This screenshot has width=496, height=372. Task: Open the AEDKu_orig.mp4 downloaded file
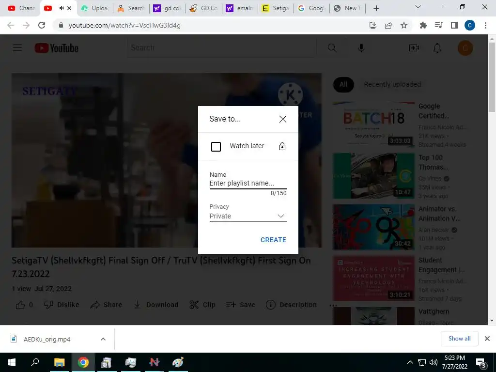pyautogui.click(x=47, y=339)
